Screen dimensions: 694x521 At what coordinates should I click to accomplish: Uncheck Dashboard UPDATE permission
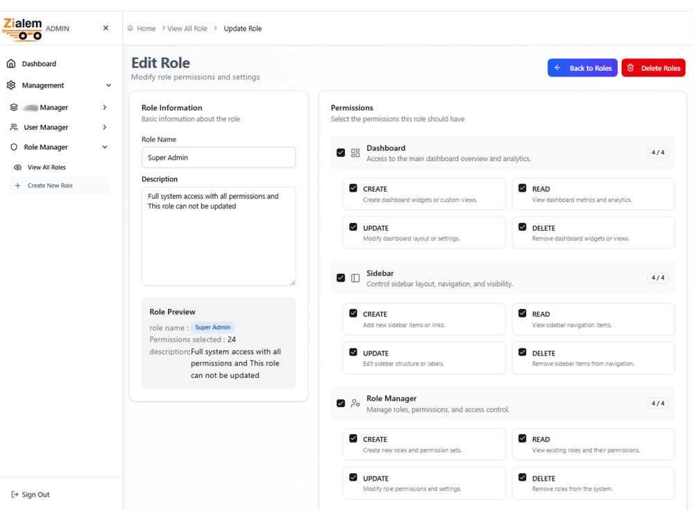pyautogui.click(x=353, y=227)
